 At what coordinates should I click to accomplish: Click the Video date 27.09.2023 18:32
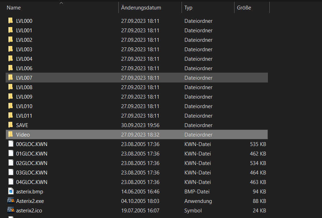pos(140,135)
